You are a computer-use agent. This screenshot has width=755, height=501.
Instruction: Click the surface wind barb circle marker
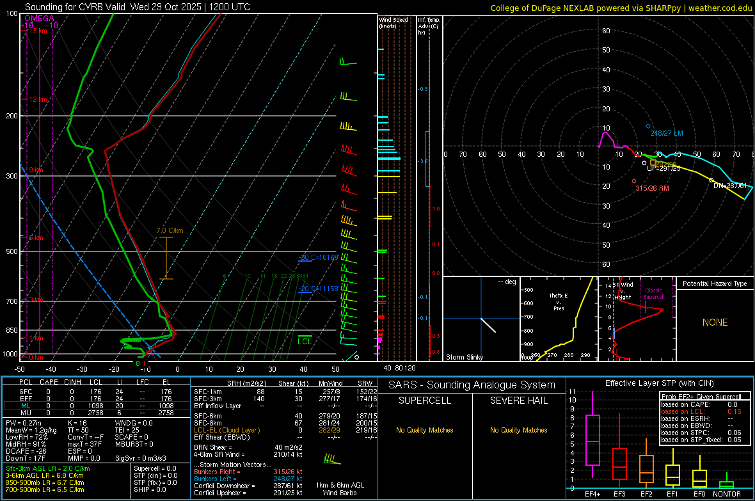click(x=357, y=357)
